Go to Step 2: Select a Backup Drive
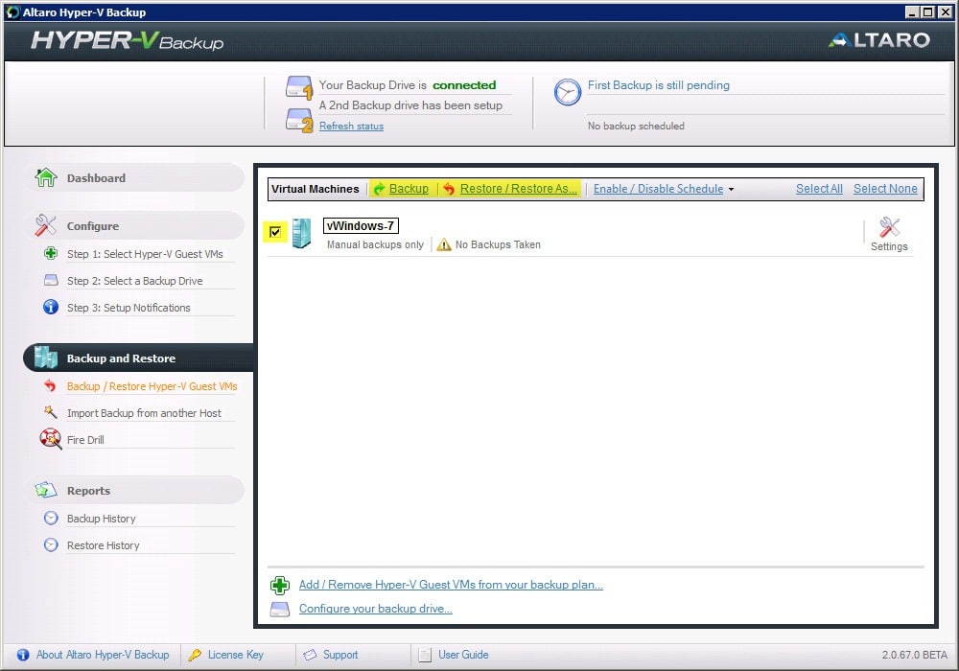Image resolution: width=959 pixels, height=671 pixels. click(x=134, y=281)
